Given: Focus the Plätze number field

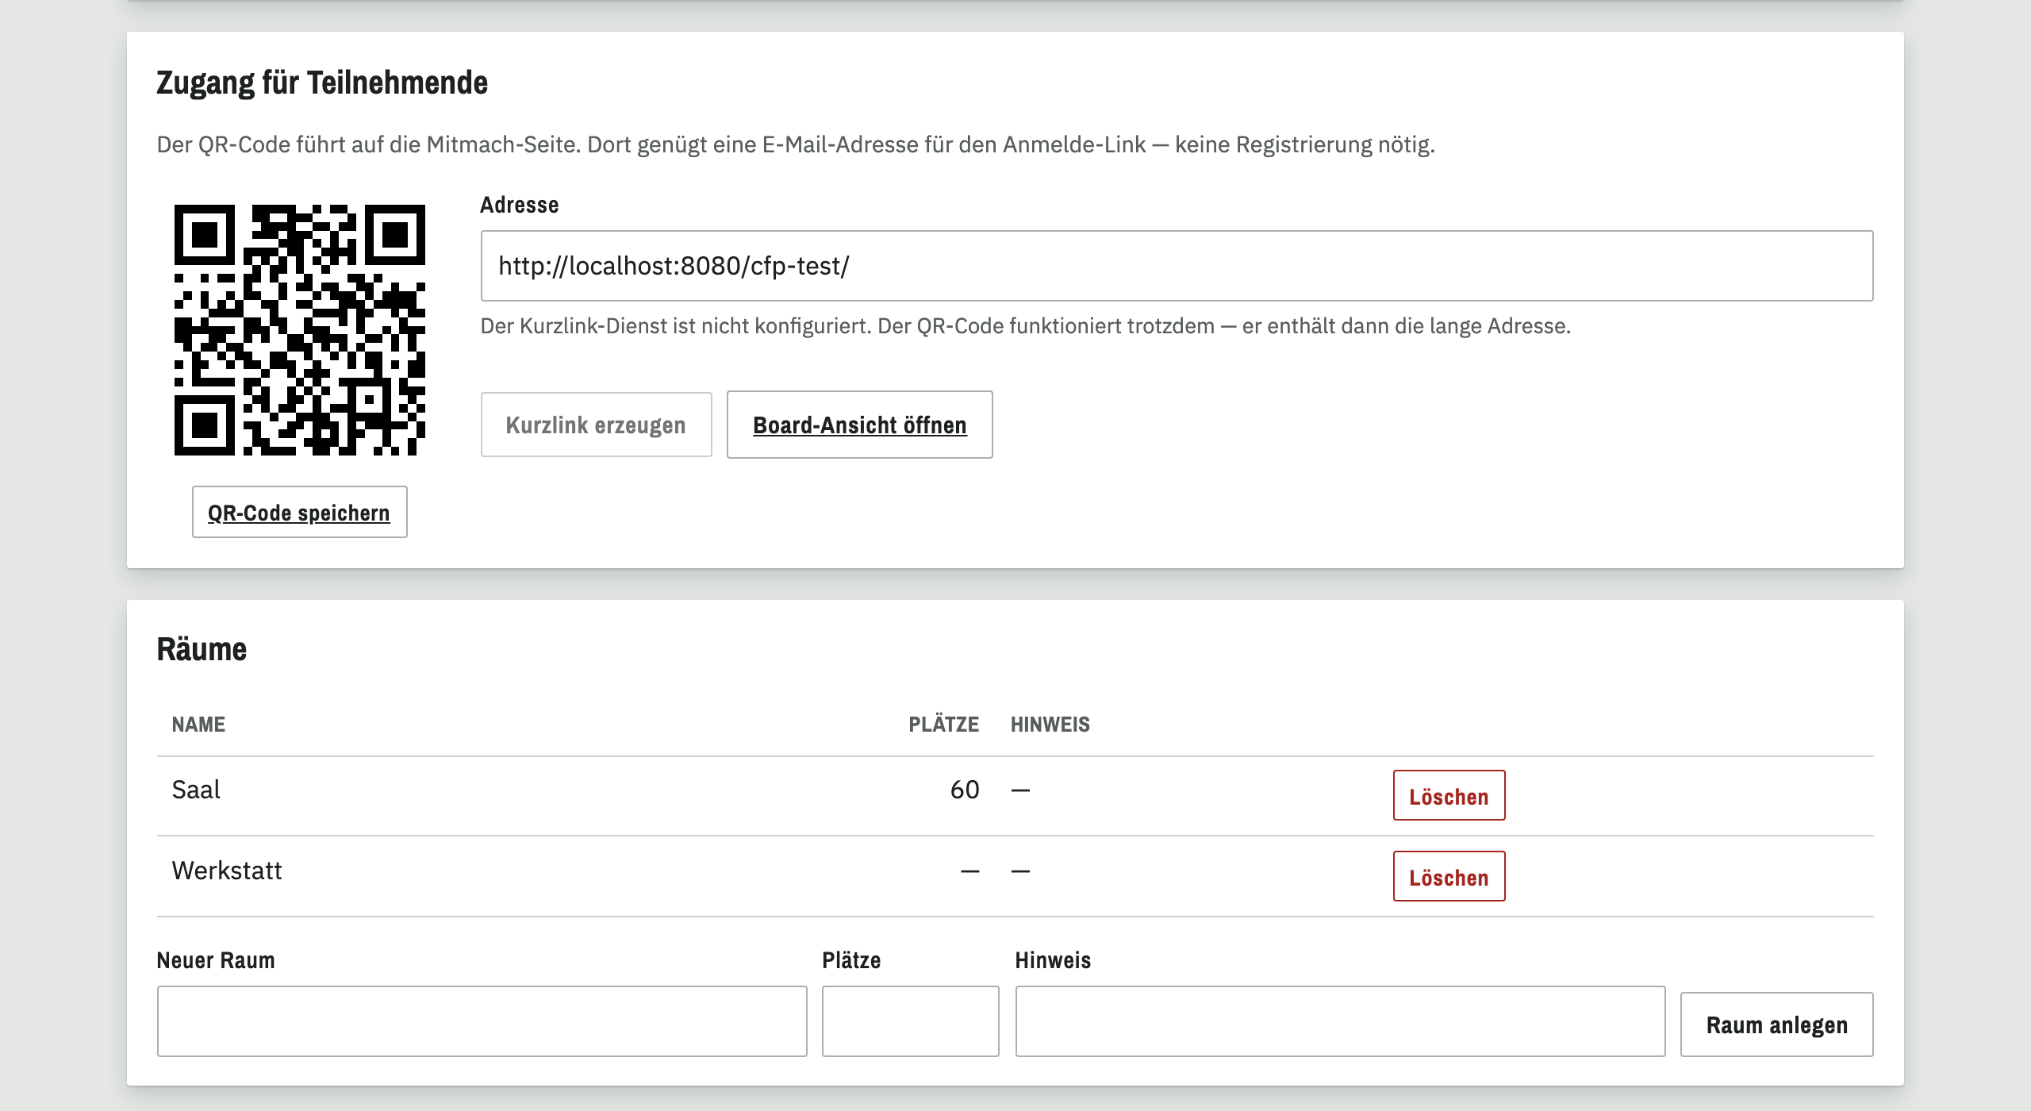Looking at the screenshot, I should (910, 1021).
